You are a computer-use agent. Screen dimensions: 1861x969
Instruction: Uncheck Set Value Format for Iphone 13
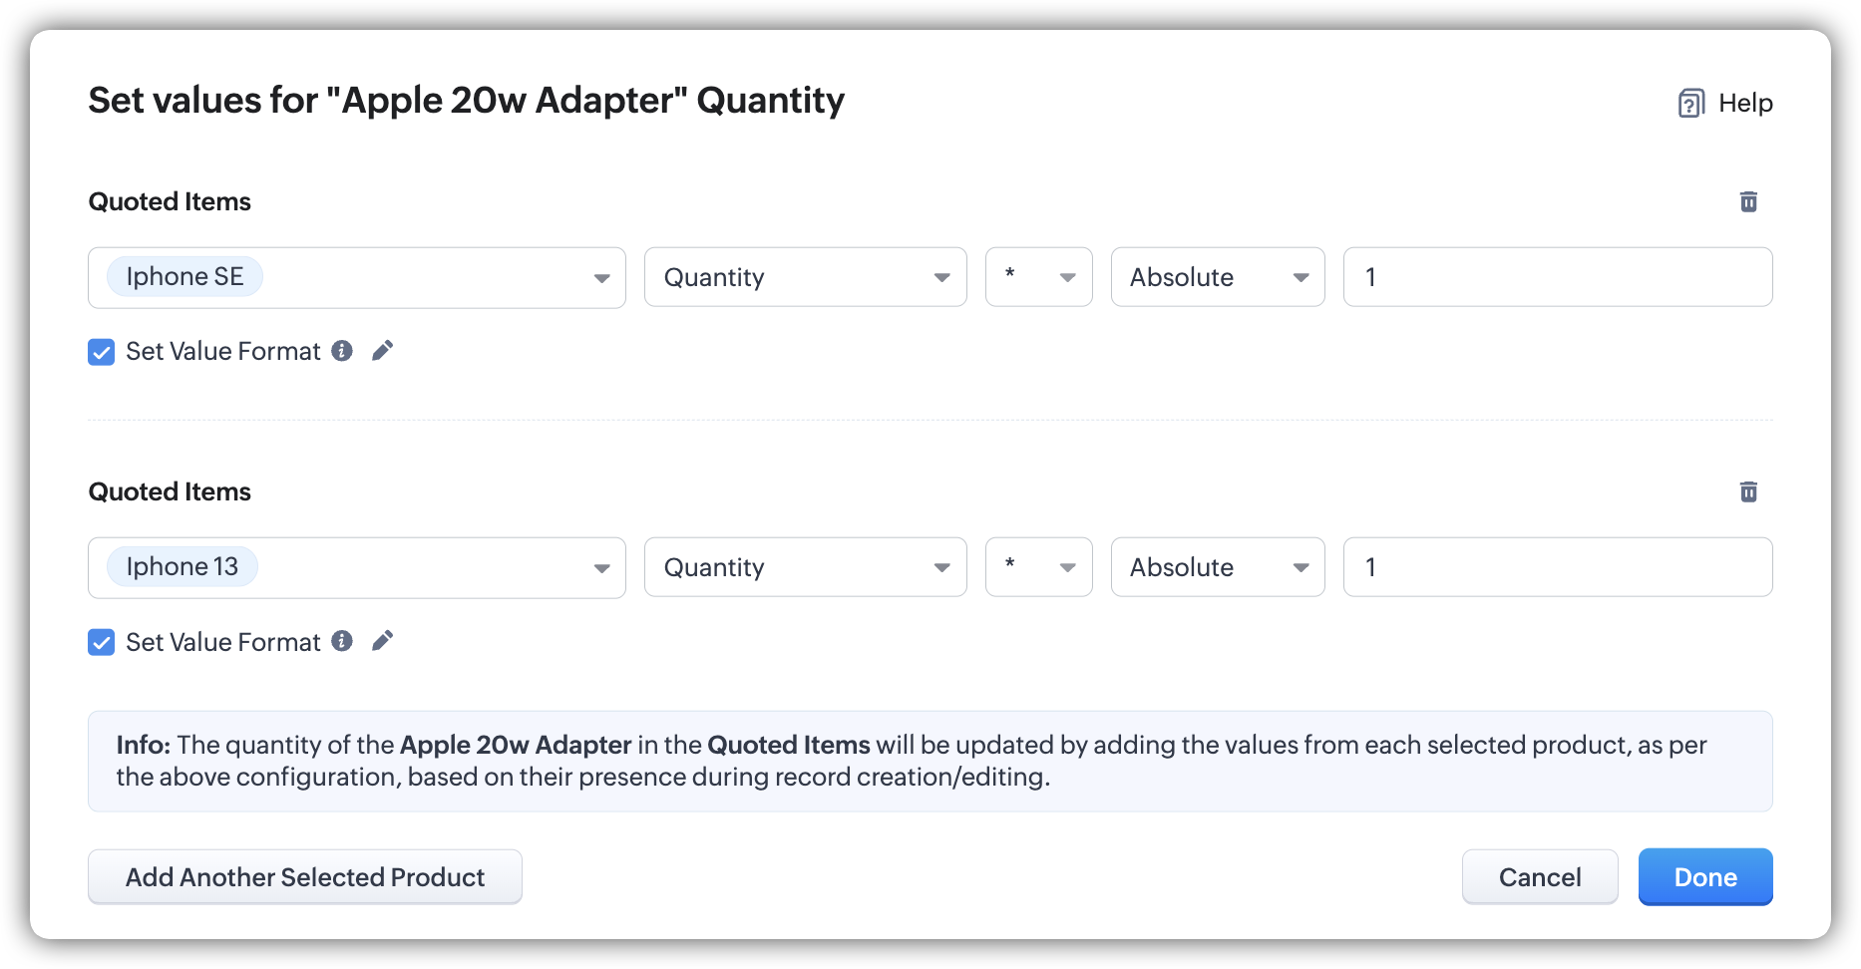[102, 642]
